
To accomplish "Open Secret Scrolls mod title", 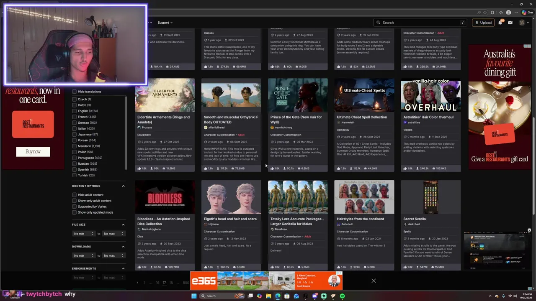I will pyautogui.click(x=415, y=219).
